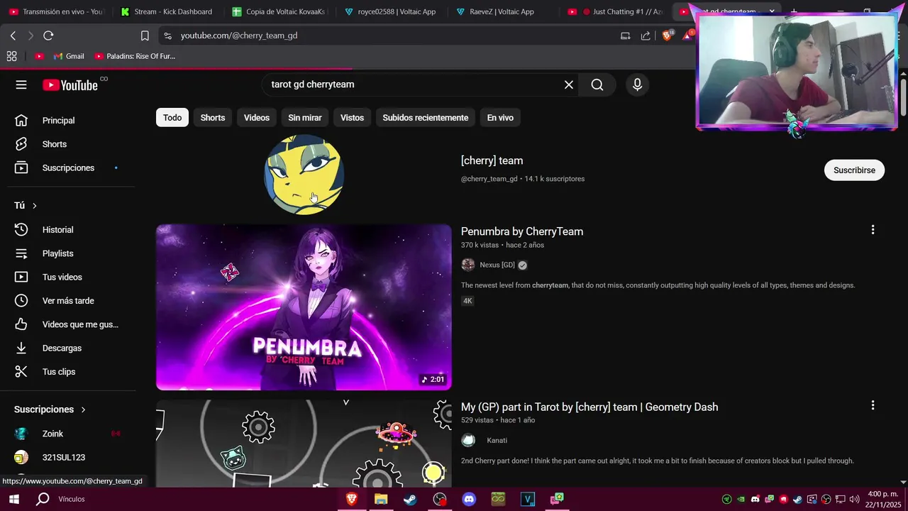The image size is (908, 511).
Task: Start voice search with the microphone icon
Action: click(x=637, y=84)
